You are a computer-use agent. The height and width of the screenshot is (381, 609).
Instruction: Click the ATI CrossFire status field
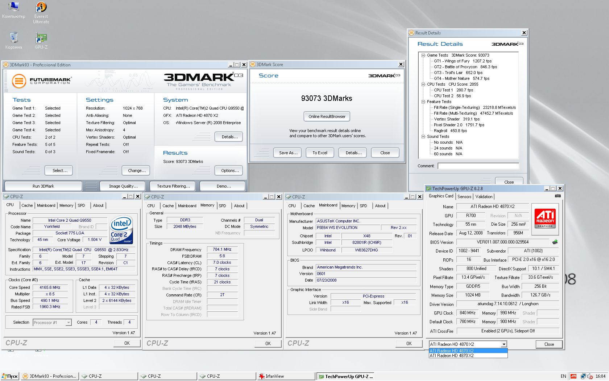pyautogui.click(x=507, y=331)
